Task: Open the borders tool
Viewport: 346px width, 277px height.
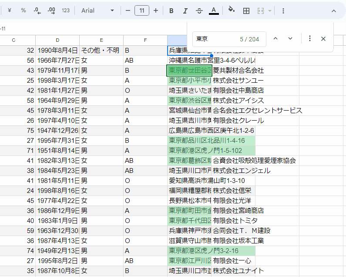Action: point(246,10)
